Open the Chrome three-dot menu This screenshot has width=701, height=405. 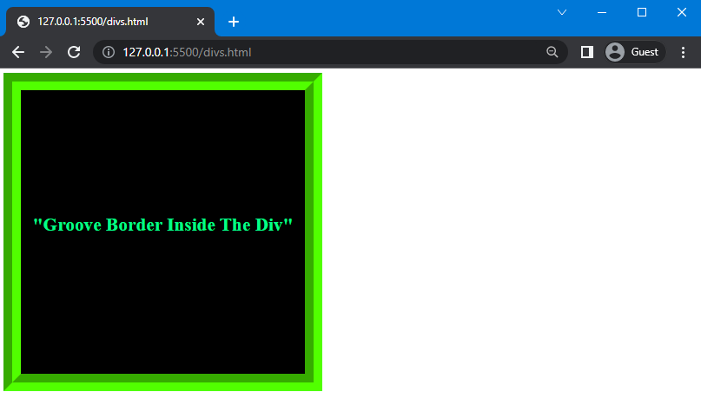pos(683,52)
